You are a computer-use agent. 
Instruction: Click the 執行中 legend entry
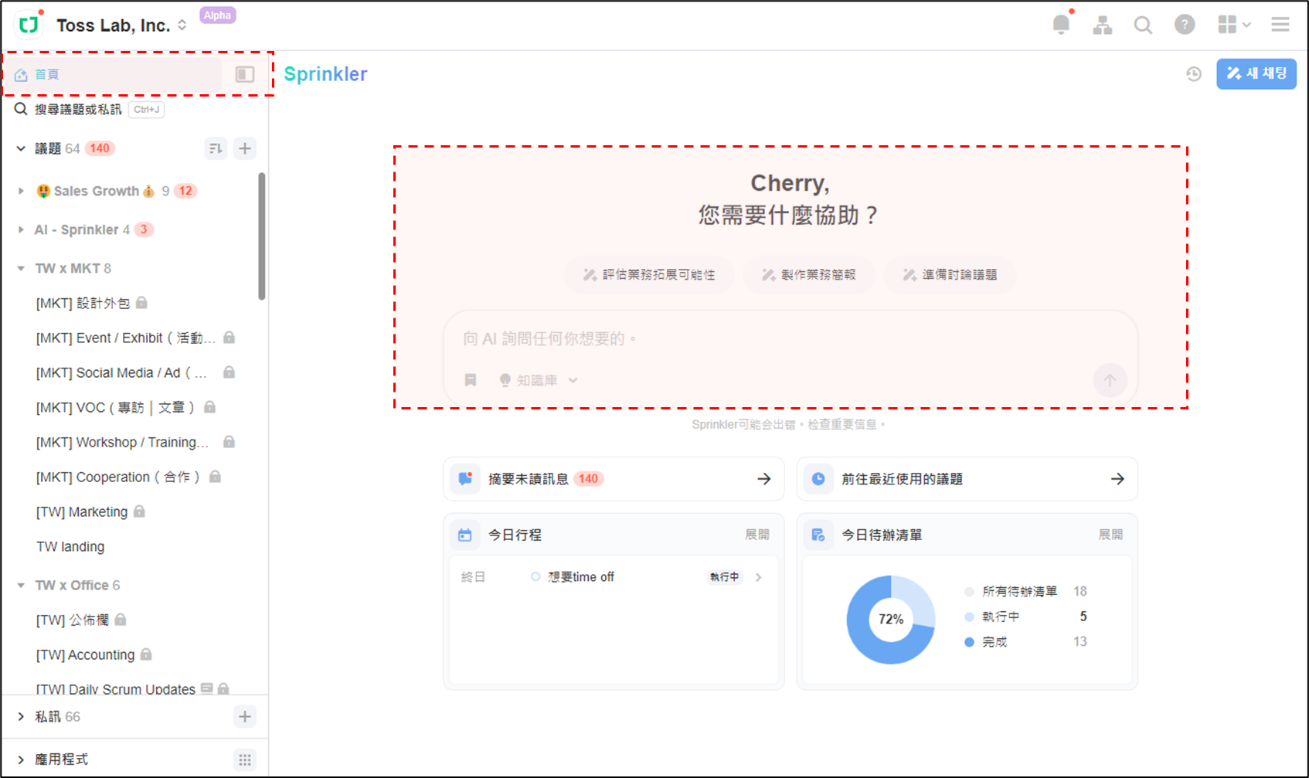click(1026, 617)
